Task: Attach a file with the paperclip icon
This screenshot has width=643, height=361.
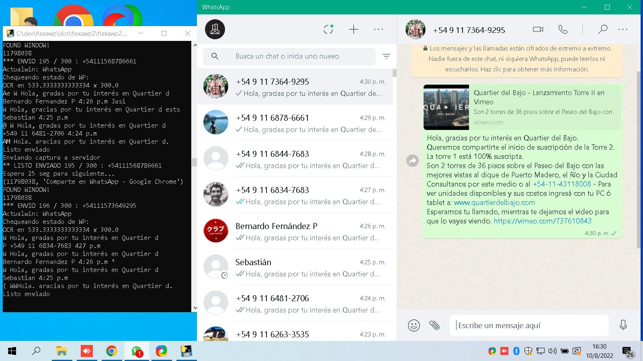Action: coord(434,325)
